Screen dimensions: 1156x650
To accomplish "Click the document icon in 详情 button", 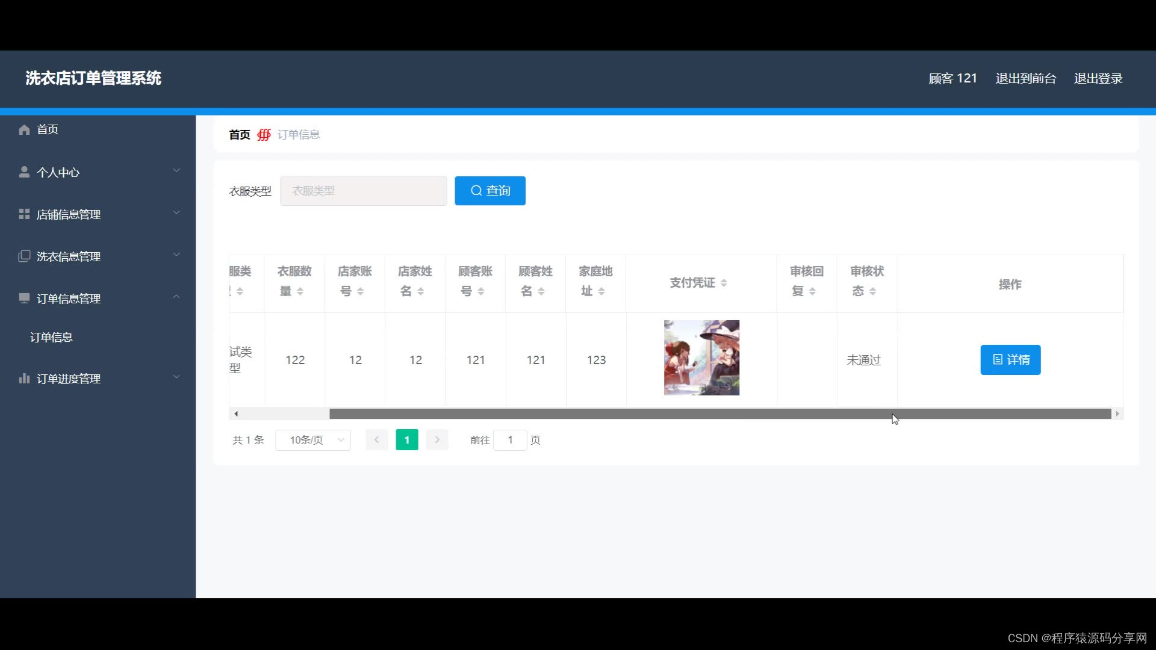I will point(998,359).
